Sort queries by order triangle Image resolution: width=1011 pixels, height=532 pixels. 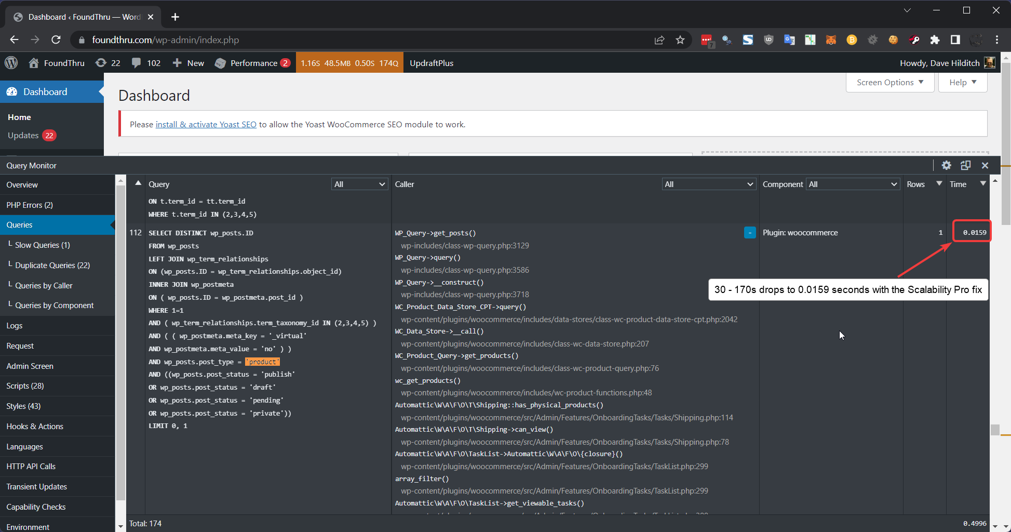click(x=138, y=183)
